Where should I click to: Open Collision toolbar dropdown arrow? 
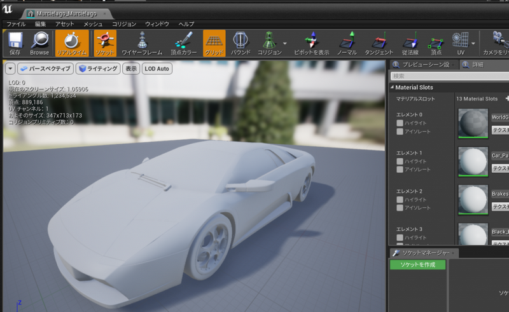(285, 43)
